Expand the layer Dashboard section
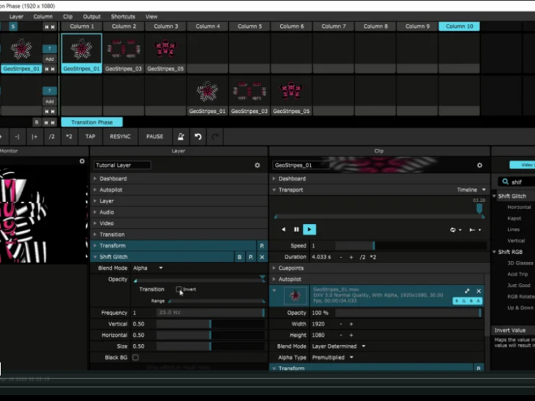Image resolution: width=535 pixels, height=401 pixels. pos(113,178)
